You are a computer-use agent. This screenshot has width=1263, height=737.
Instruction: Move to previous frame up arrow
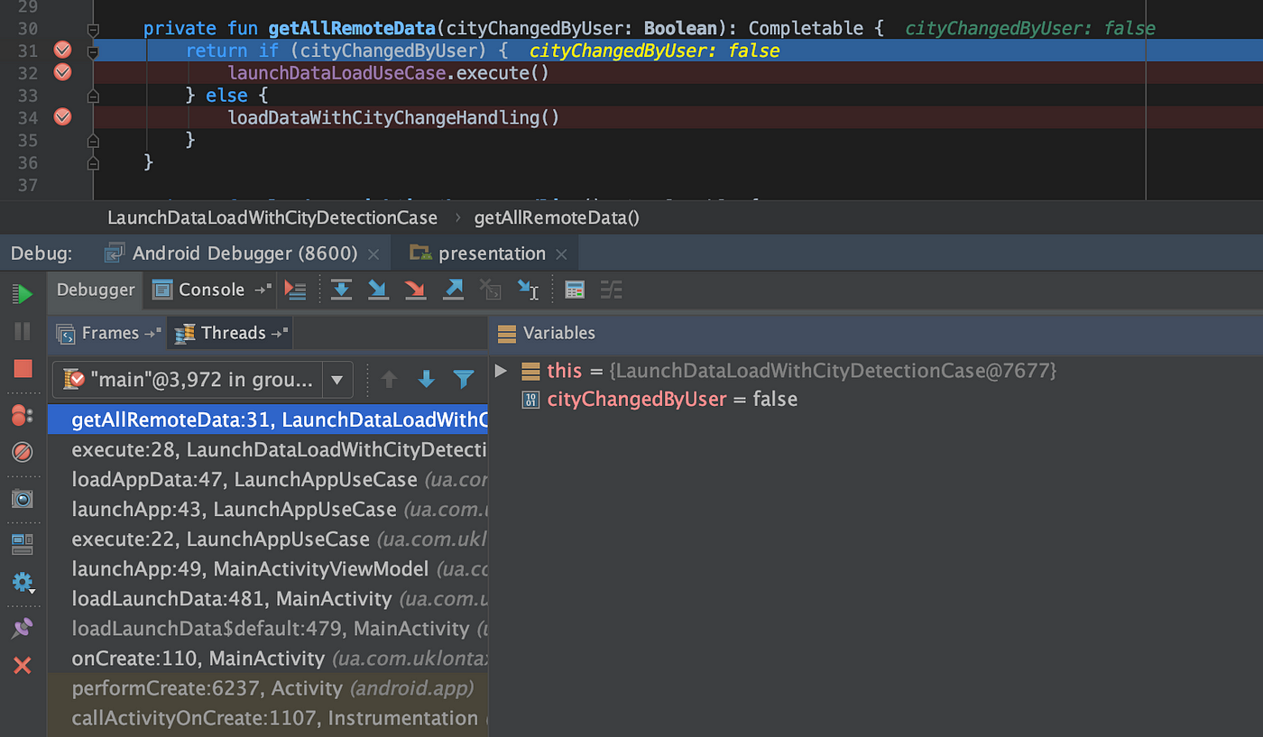(x=389, y=380)
